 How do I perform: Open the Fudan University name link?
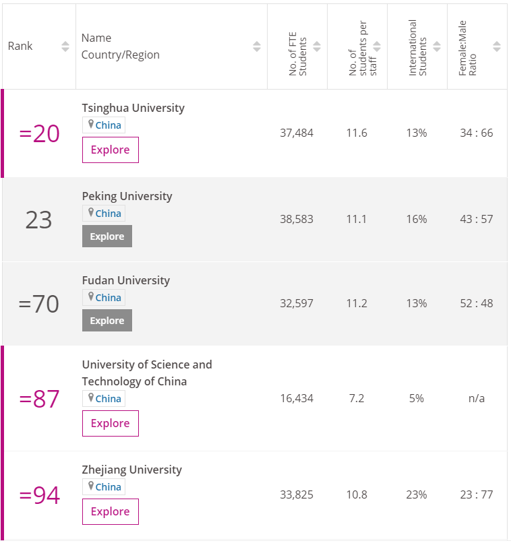click(x=126, y=280)
